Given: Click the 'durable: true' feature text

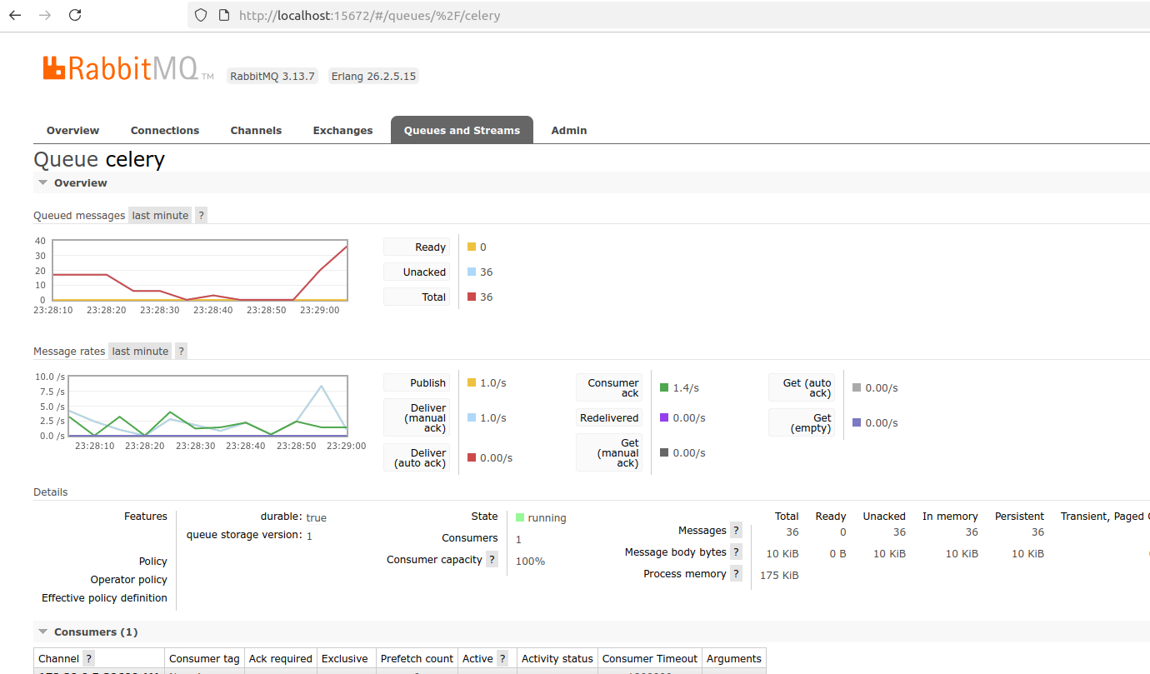Looking at the screenshot, I should pyautogui.click(x=293, y=517).
